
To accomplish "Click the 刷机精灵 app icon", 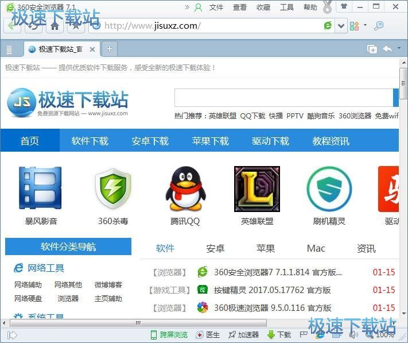I will (329, 189).
